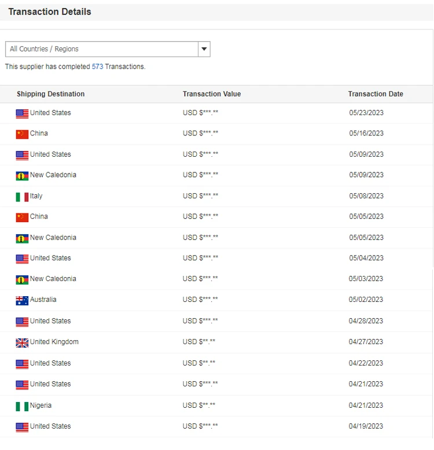434x450 pixels.
Task: Click the Transaction Details heading
Action: pos(50,12)
